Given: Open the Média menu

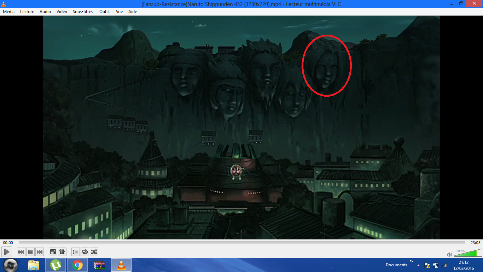Looking at the screenshot, I should click(9, 12).
